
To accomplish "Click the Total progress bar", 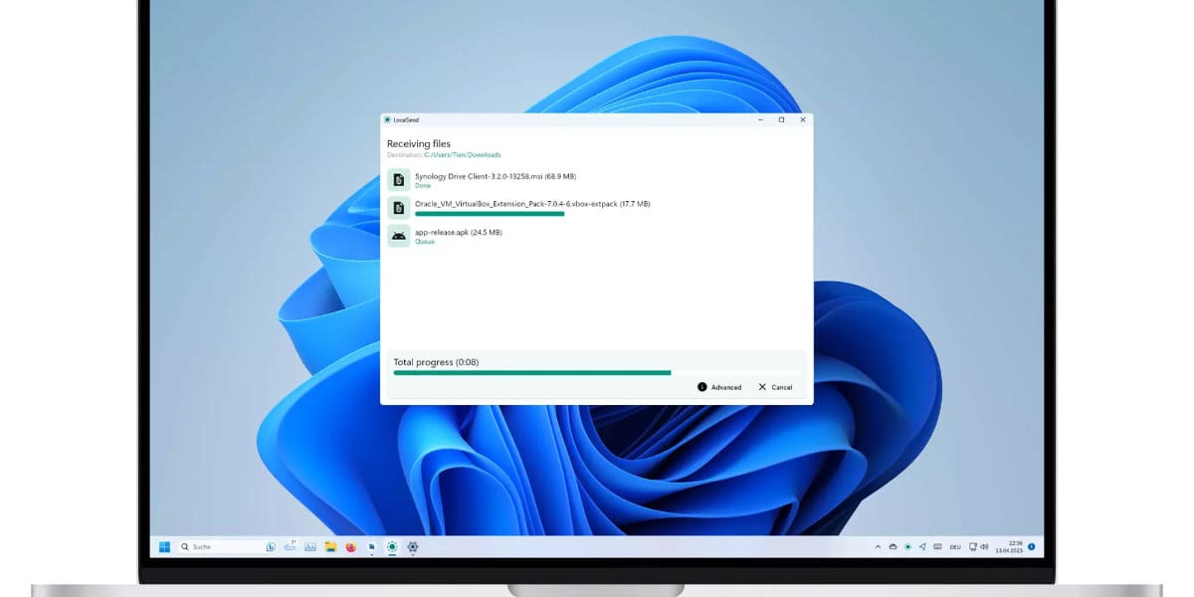I will click(597, 373).
